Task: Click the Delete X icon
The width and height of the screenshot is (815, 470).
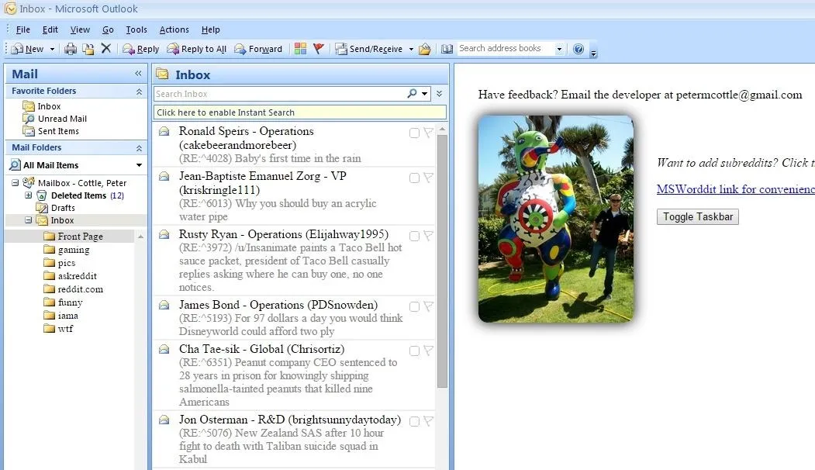Action: (x=106, y=48)
